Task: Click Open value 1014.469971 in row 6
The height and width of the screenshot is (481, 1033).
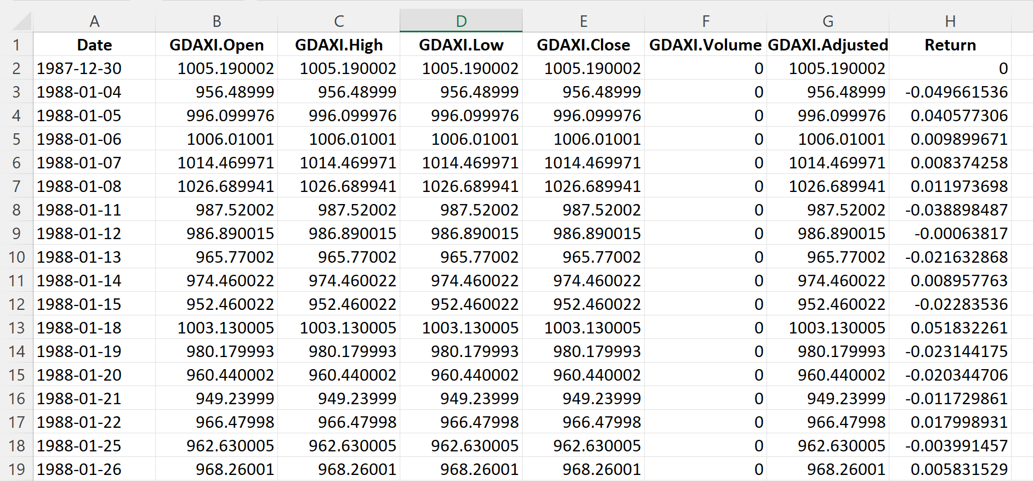Action: 217,162
